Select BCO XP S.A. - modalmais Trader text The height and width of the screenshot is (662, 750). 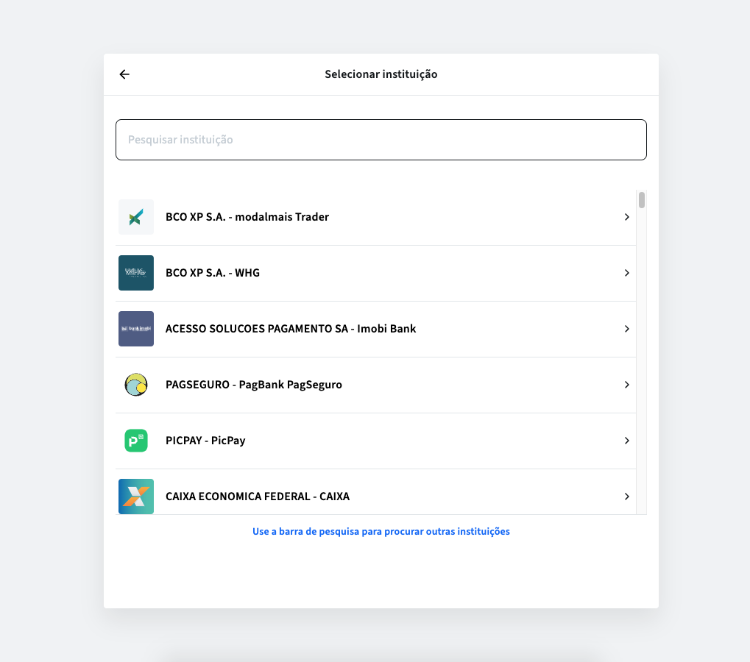pyautogui.click(x=247, y=217)
